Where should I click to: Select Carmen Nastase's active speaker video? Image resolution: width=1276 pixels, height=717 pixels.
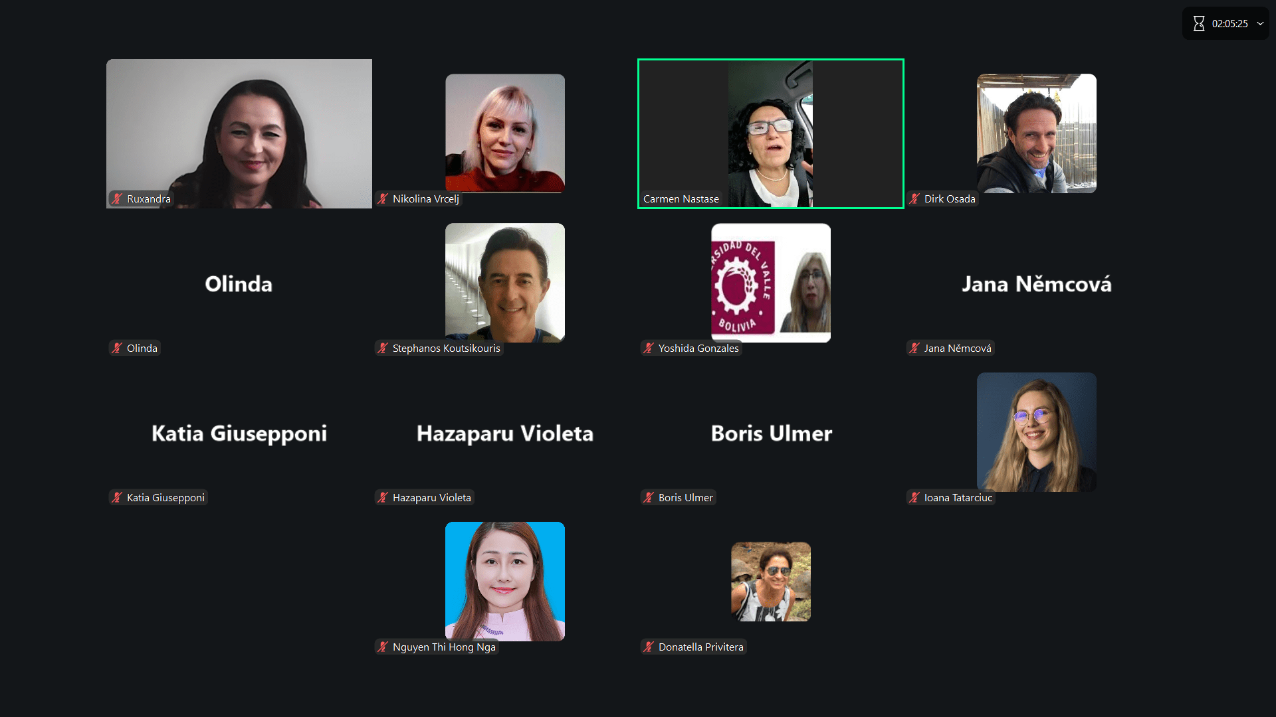pos(771,133)
